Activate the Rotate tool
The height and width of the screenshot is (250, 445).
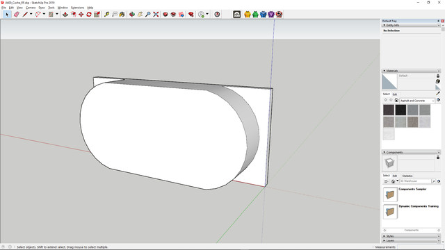[89, 14]
